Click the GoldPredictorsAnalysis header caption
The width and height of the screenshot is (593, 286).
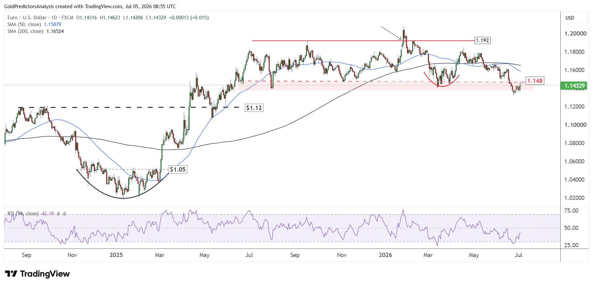[x=90, y=7]
